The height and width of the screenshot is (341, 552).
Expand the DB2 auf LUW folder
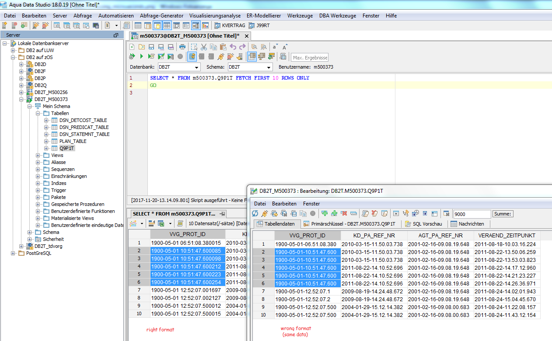pos(13,50)
